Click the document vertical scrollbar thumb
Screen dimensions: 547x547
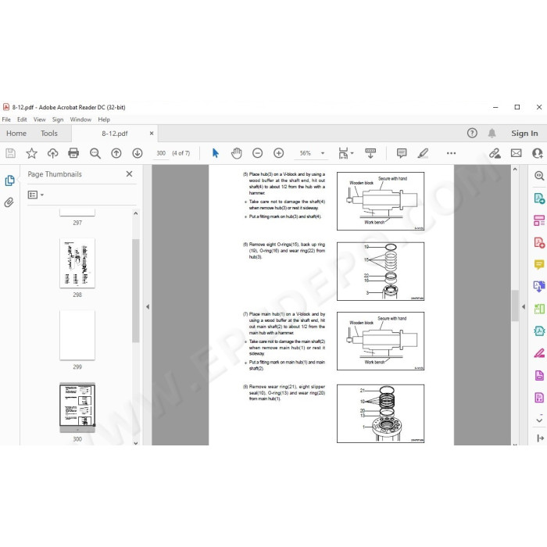[515, 306]
